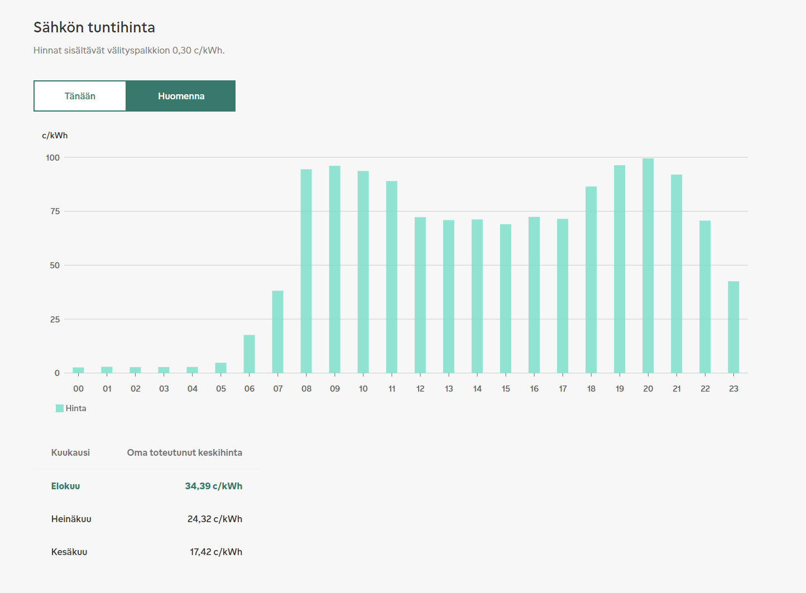
Task: Click the bar for hour 10
Action: (363, 272)
